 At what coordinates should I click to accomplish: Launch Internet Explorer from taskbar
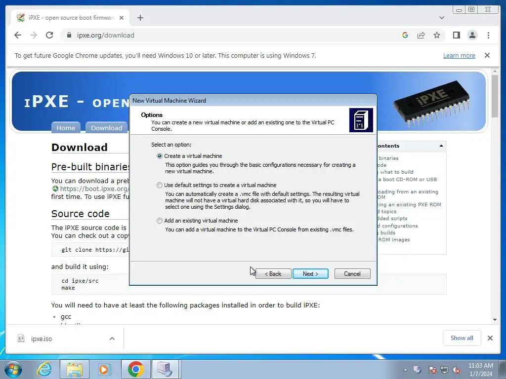point(43,369)
